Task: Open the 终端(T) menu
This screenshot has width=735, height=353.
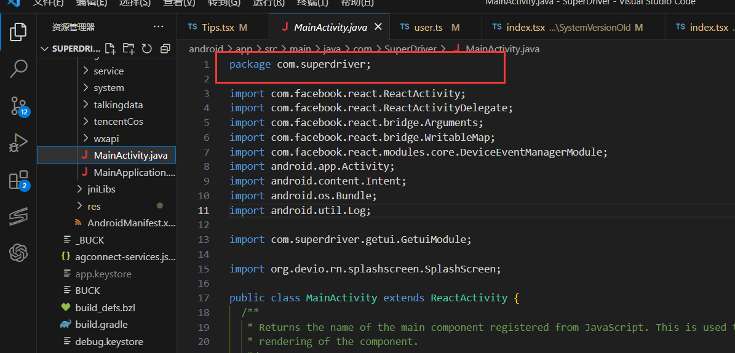Action: (312, 2)
